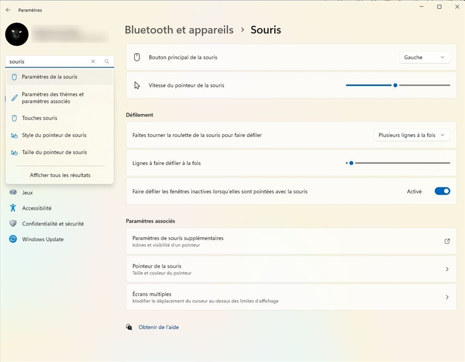
Task: Toggle inactive window scrolling switch off
Action: coord(442,191)
